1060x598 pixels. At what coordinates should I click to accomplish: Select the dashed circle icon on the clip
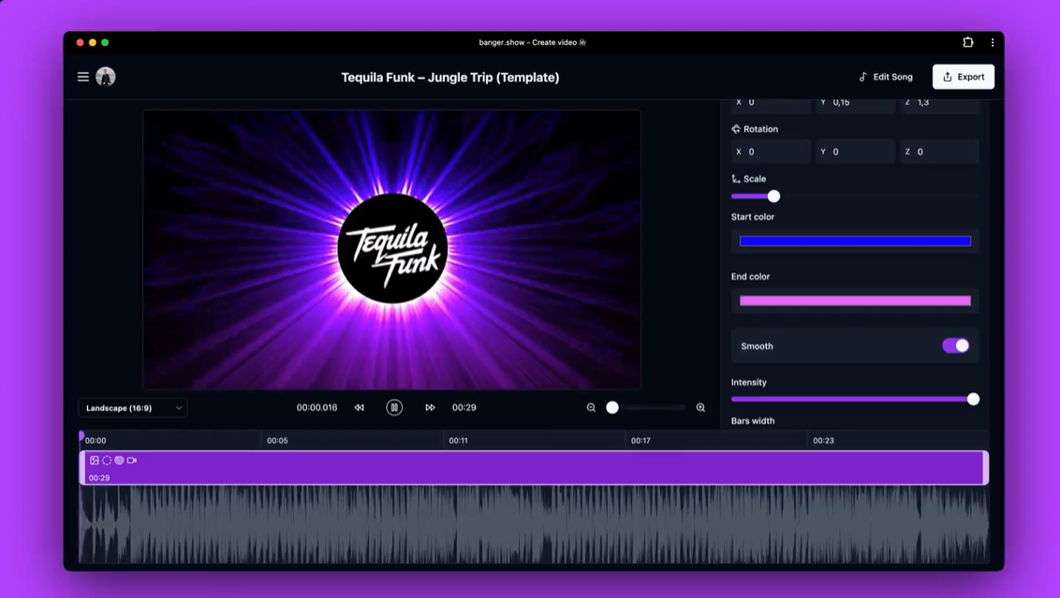point(107,460)
